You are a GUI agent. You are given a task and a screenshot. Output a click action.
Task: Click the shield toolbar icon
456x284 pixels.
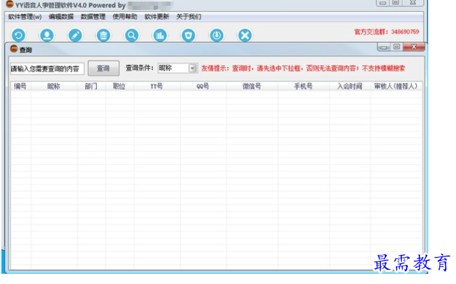click(189, 35)
